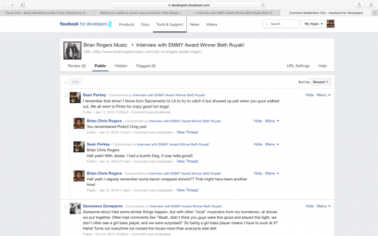378x236 pixels.
Task: Go forward with Safari's forward arrow
Action: click(x=12, y=5)
